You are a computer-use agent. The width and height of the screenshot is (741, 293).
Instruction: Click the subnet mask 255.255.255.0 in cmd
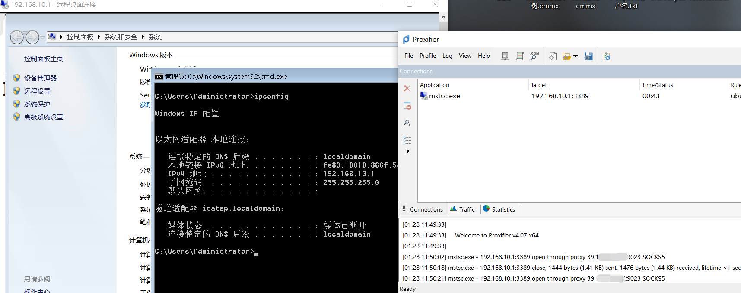tap(351, 182)
